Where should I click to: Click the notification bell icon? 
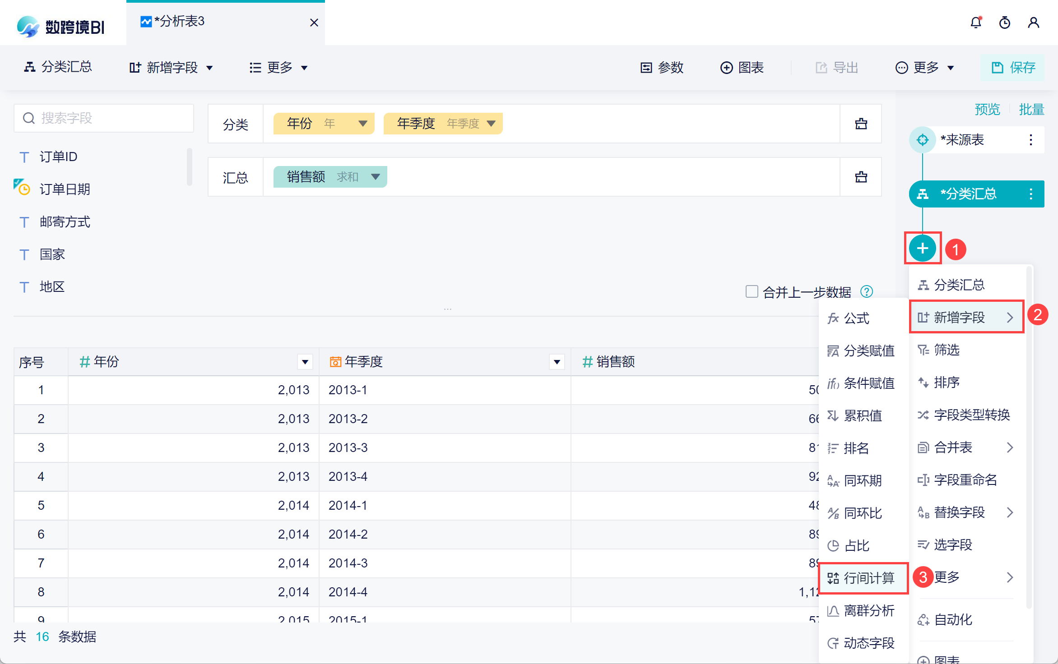tap(976, 23)
